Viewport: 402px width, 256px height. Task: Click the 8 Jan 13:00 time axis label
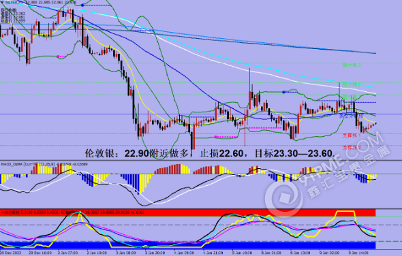(x=300, y=253)
